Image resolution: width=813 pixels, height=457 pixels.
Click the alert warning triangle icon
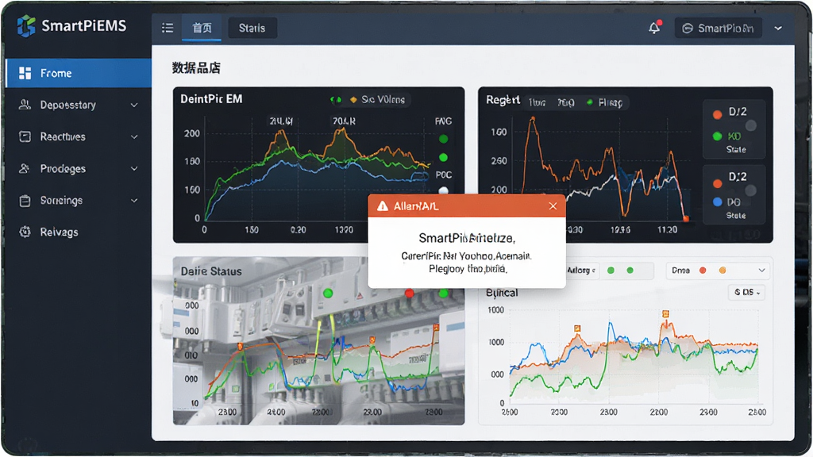383,206
